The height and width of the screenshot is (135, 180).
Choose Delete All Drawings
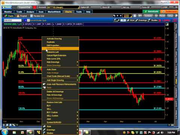tap(60, 91)
